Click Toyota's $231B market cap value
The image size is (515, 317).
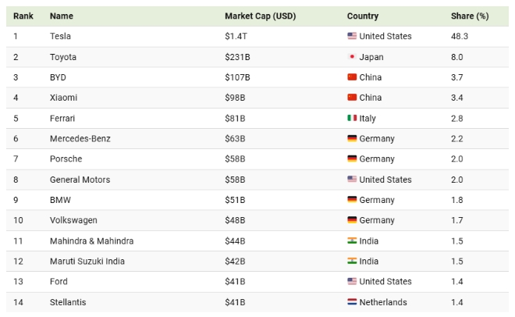click(237, 57)
